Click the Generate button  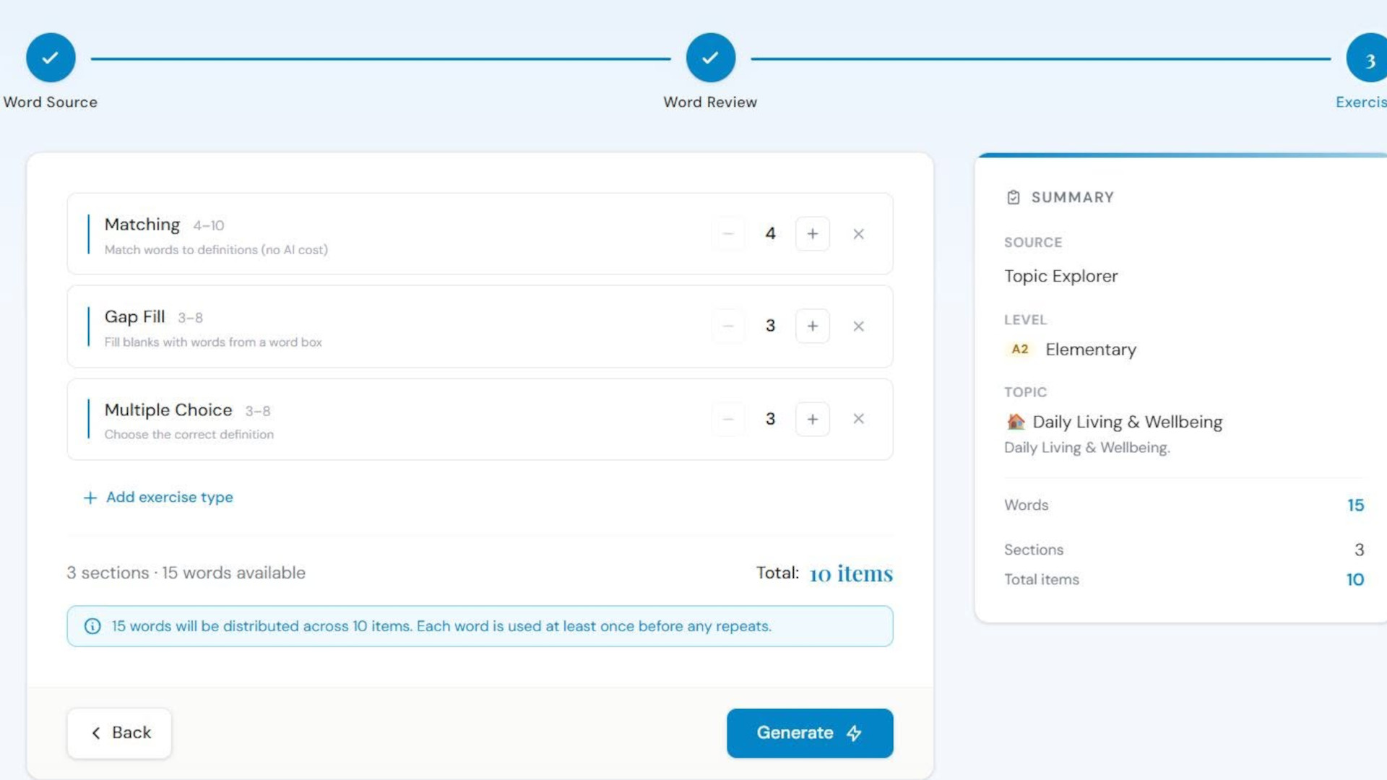pyautogui.click(x=810, y=733)
